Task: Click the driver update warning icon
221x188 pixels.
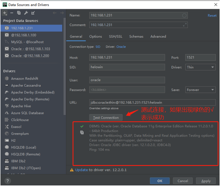Action: 72,170
